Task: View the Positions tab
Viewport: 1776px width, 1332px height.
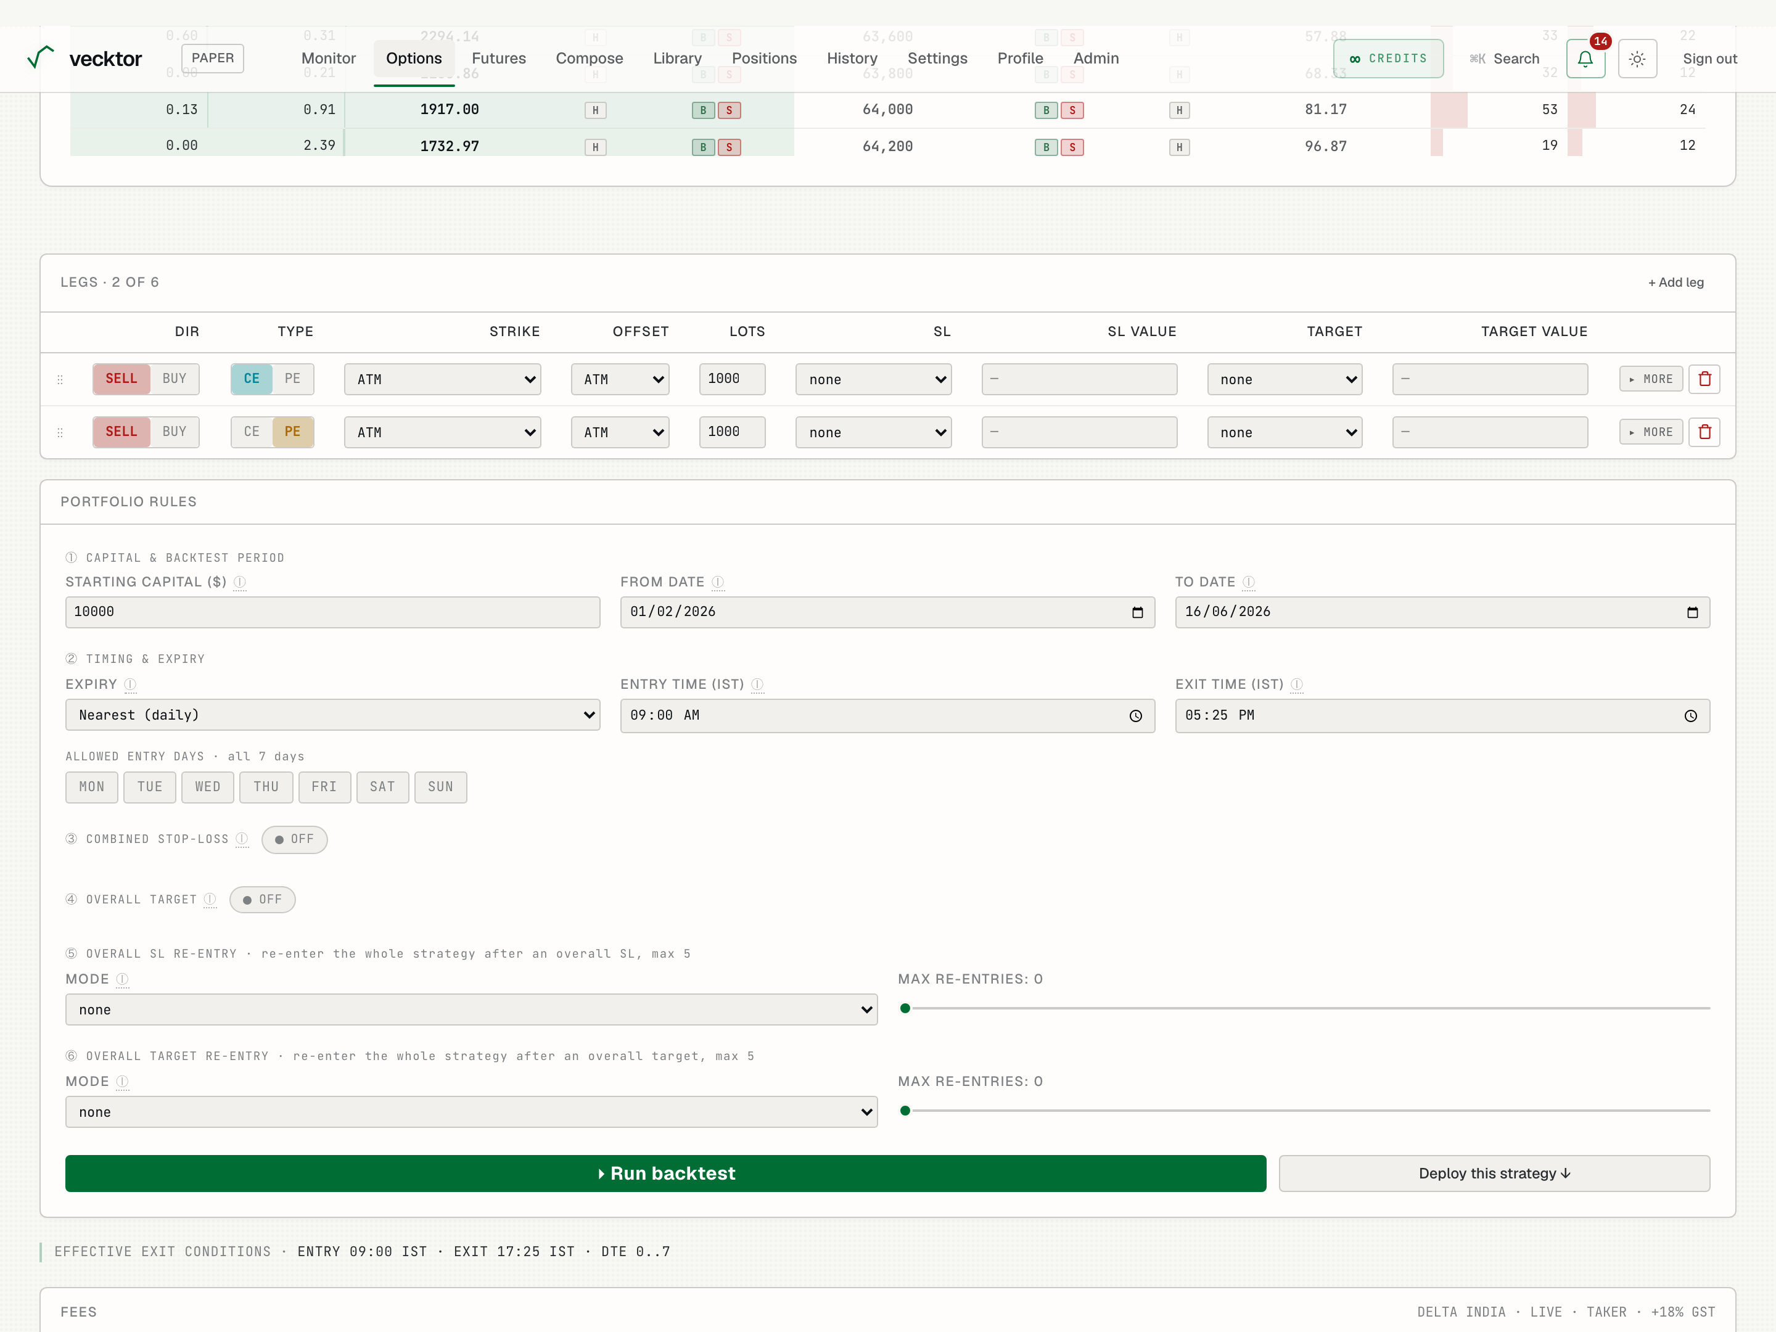Action: [764, 59]
